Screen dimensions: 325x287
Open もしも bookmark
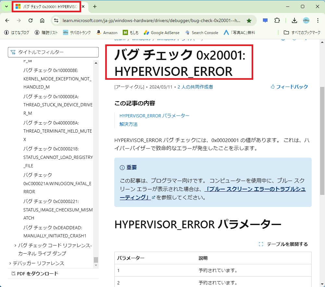point(131,32)
